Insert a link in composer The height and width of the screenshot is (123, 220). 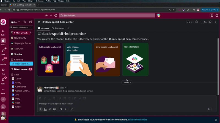pyautogui.click(x=60, y=98)
